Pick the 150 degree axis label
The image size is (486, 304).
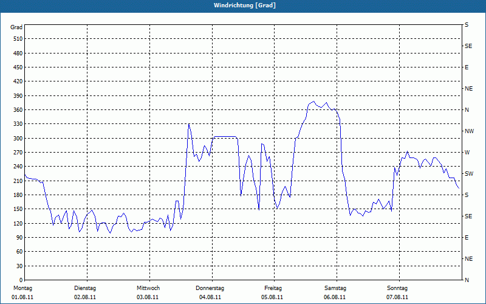(18, 209)
